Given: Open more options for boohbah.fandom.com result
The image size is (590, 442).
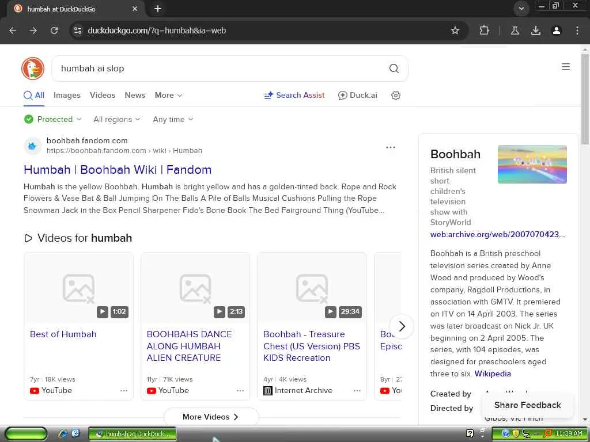Looking at the screenshot, I should (391, 147).
